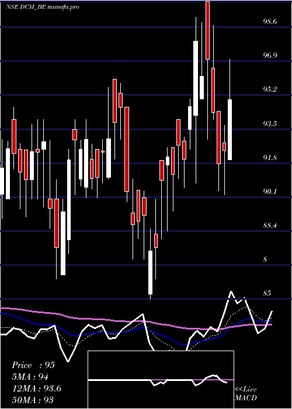Screen dimensions: 292x409
Task: Select the '50MA : 93' legend entry
Action: [33, 400]
